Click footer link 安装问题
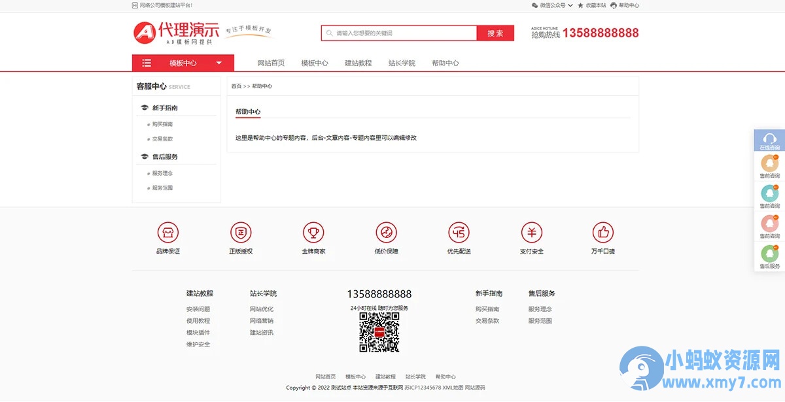This screenshot has width=785, height=402. tap(198, 309)
